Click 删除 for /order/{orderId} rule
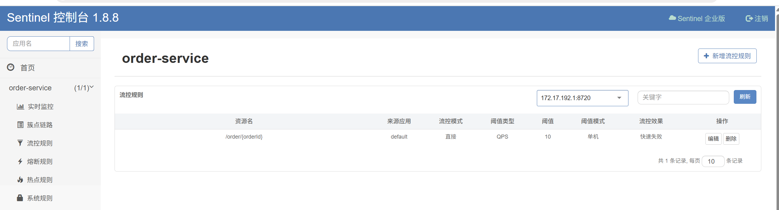The height and width of the screenshot is (210, 779). pos(731,139)
